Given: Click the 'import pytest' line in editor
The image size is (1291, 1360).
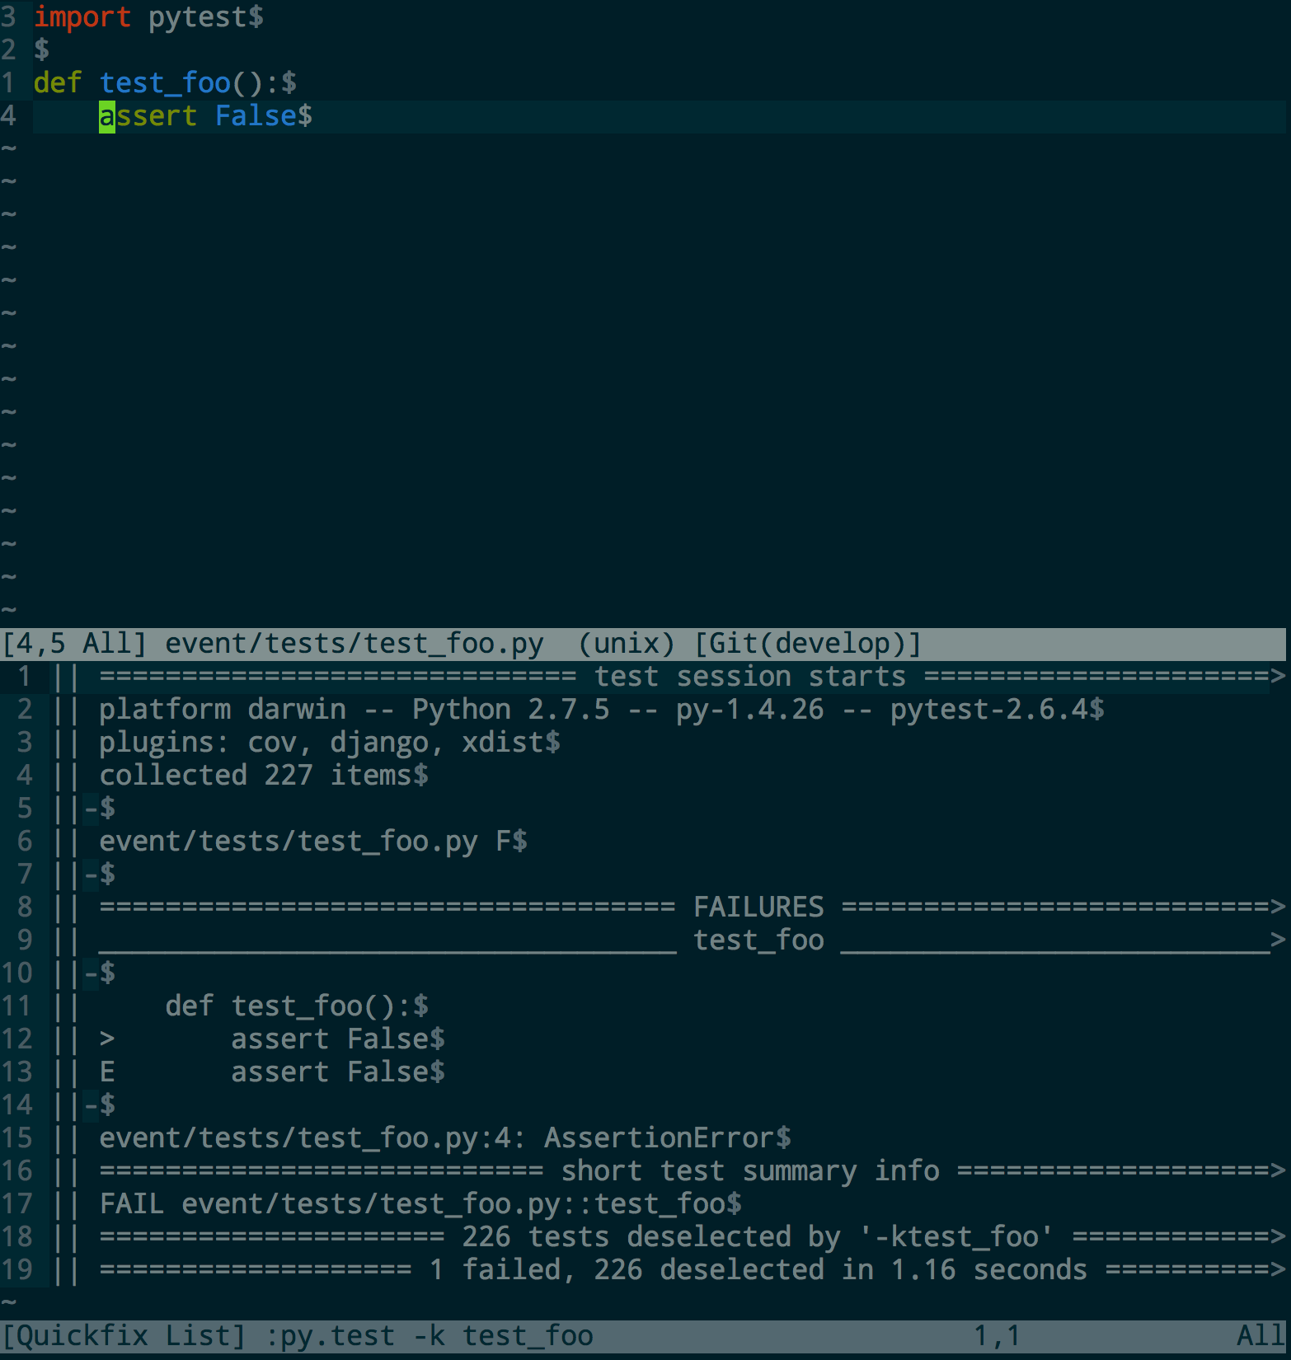Looking at the screenshot, I should pyautogui.click(x=148, y=16).
